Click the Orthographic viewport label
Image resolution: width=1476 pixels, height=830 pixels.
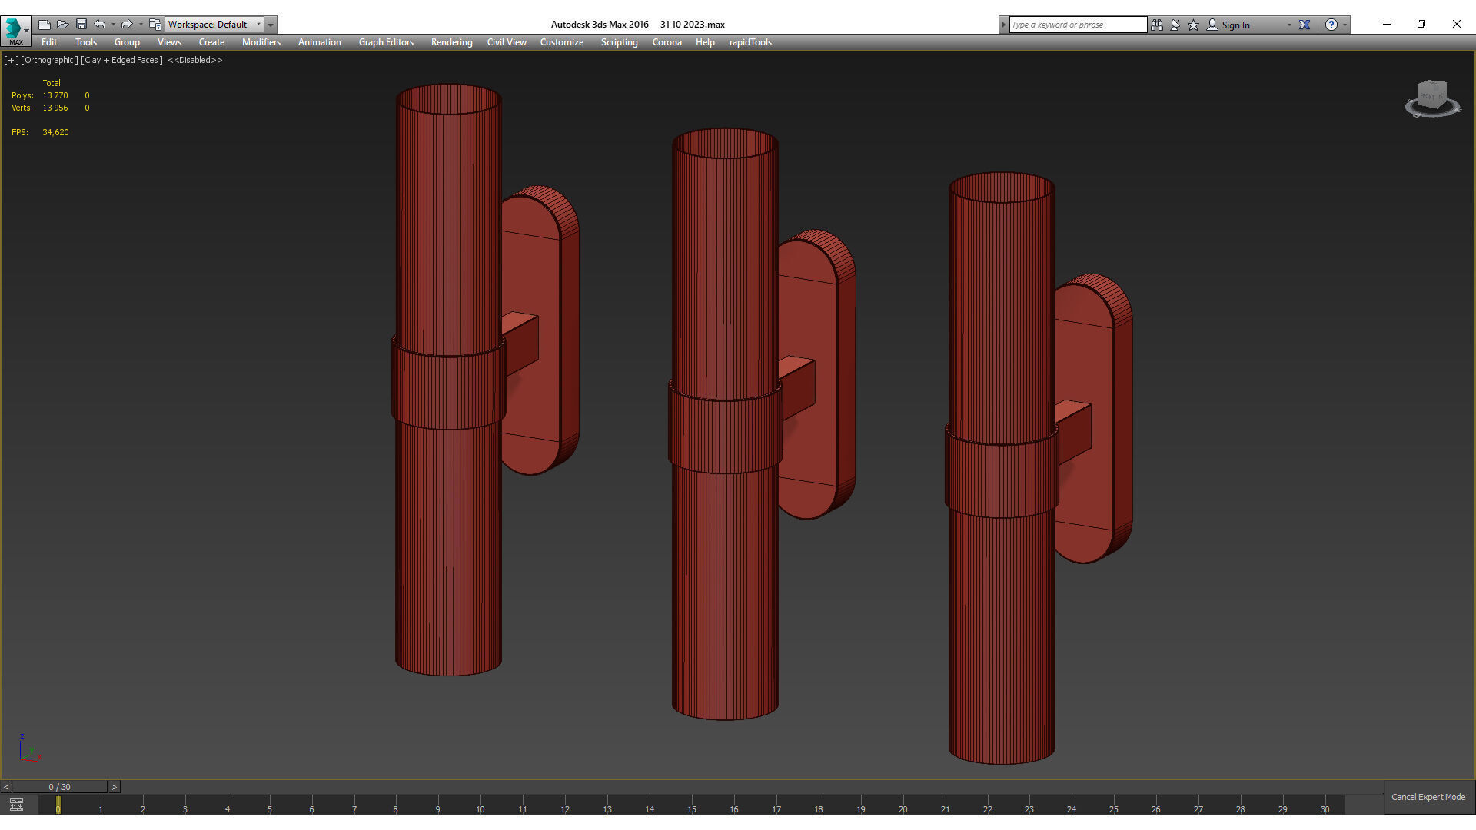click(x=49, y=60)
